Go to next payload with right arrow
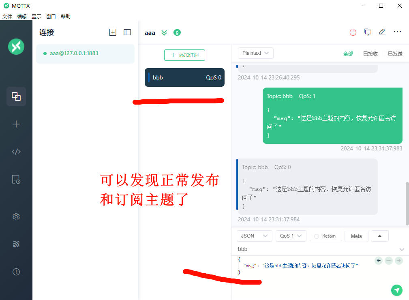Viewport: 409px width, 300px height. click(x=399, y=260)
